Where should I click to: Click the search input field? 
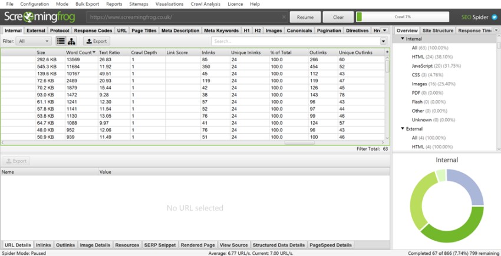pyautogui.click(x=295, y=41)
